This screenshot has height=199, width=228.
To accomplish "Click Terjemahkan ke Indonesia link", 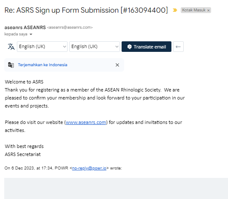I will click(43, 65).
